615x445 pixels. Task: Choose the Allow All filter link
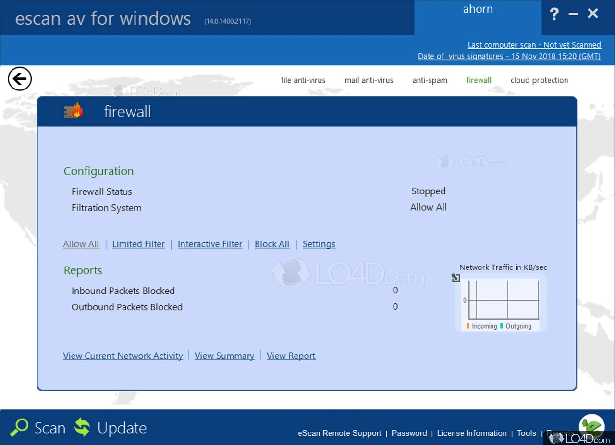[x=81, y=244]
